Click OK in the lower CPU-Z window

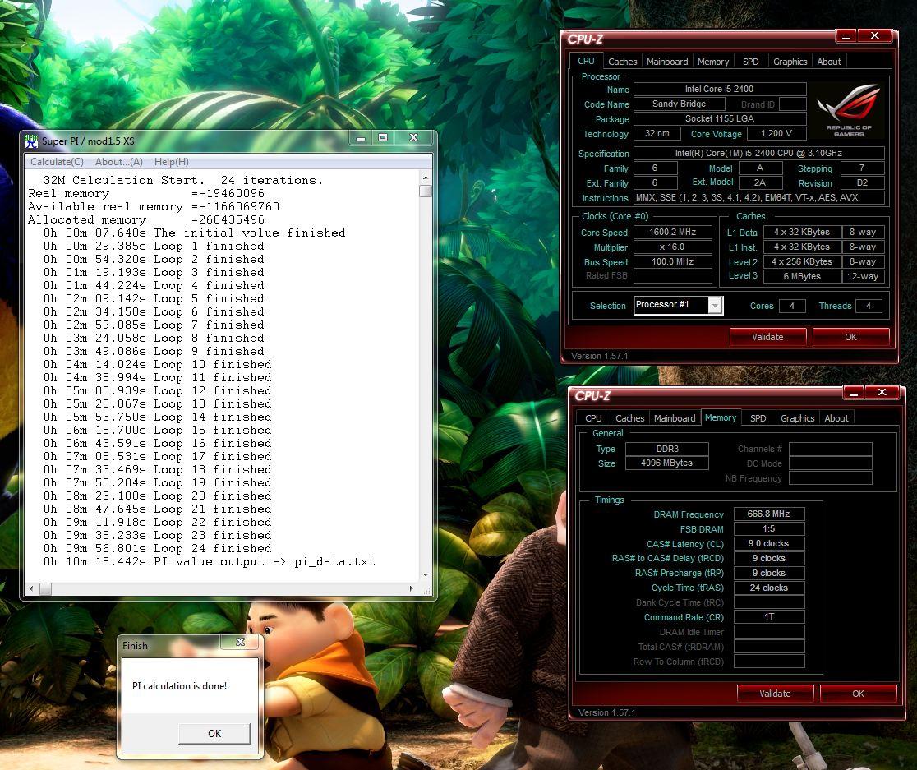tap(858, 694)
